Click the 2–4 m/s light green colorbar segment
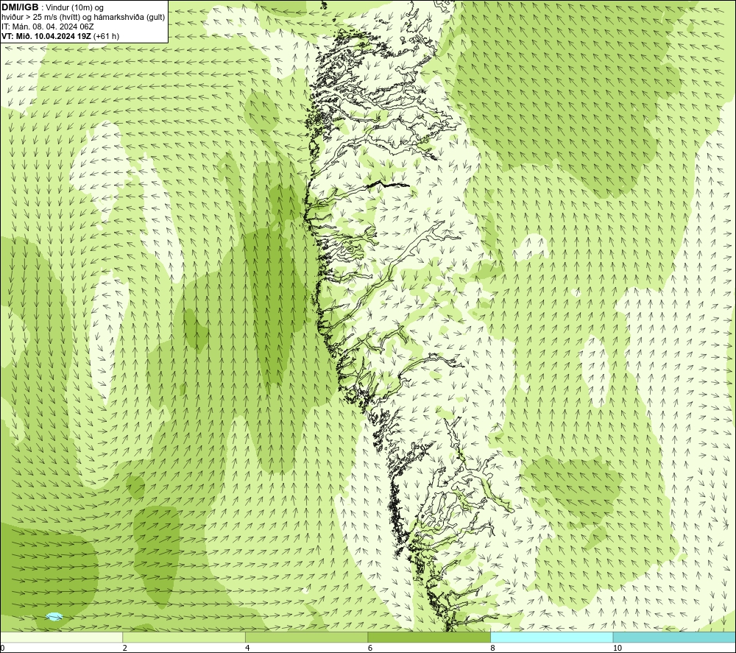 click(184, 637)
